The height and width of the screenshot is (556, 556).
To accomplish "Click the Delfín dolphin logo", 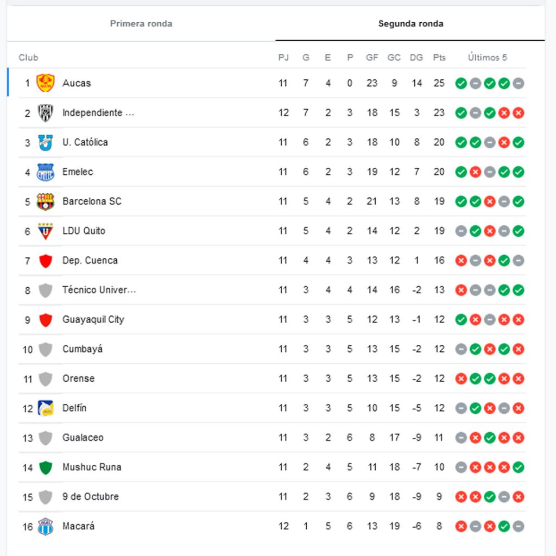I will click(46, 408).
